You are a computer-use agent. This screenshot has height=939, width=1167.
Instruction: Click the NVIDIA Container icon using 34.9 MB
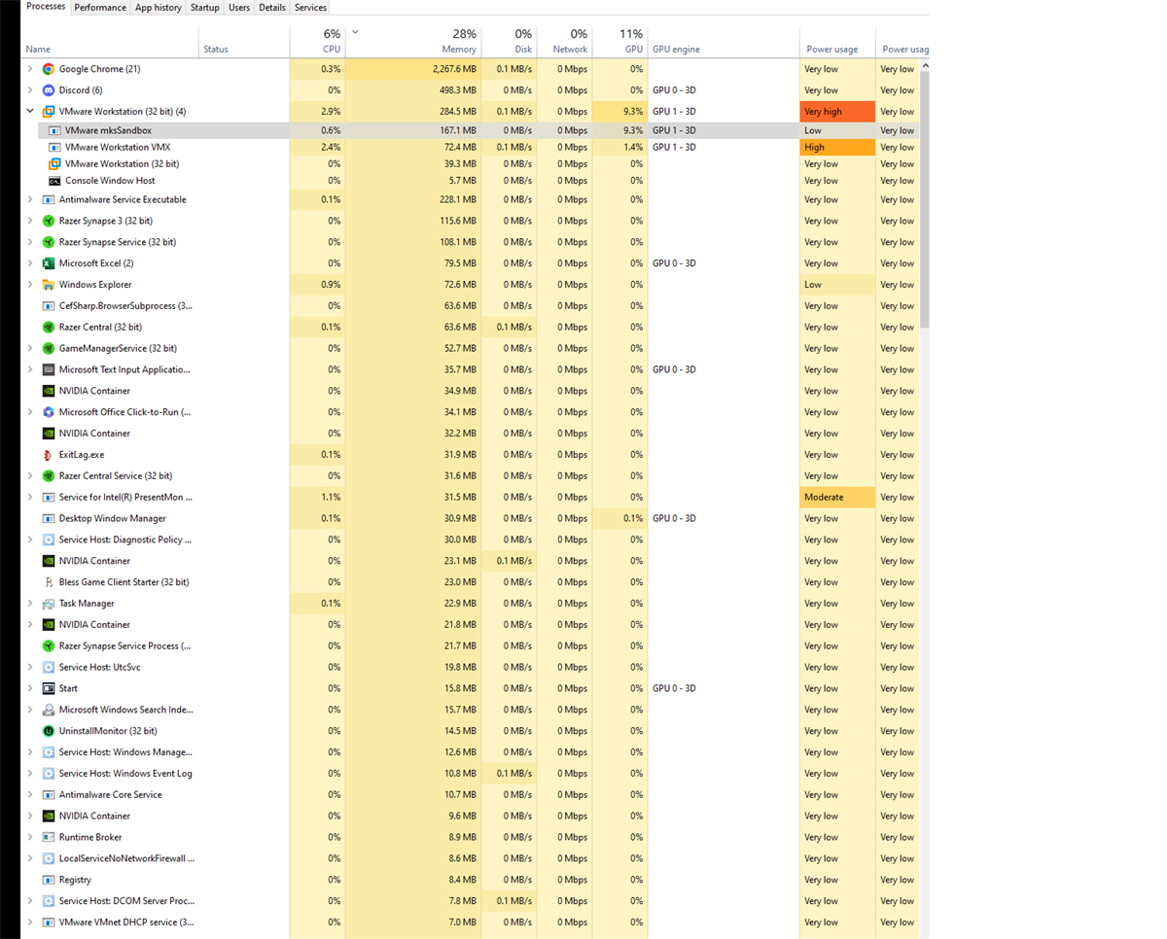(49, 391)
